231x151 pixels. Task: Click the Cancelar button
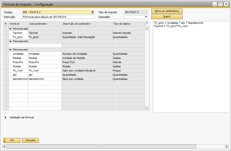[x=30, y=140]
